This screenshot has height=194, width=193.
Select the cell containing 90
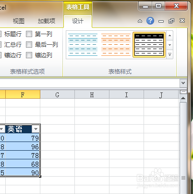(x=23, y=172)
